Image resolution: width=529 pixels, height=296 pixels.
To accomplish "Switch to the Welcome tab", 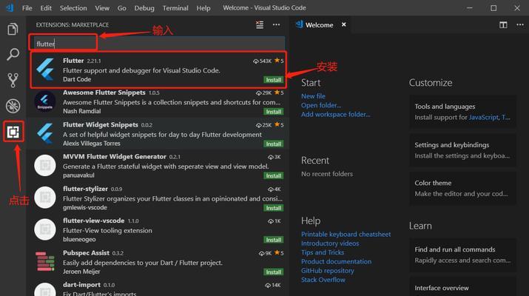I will point(319,24).
